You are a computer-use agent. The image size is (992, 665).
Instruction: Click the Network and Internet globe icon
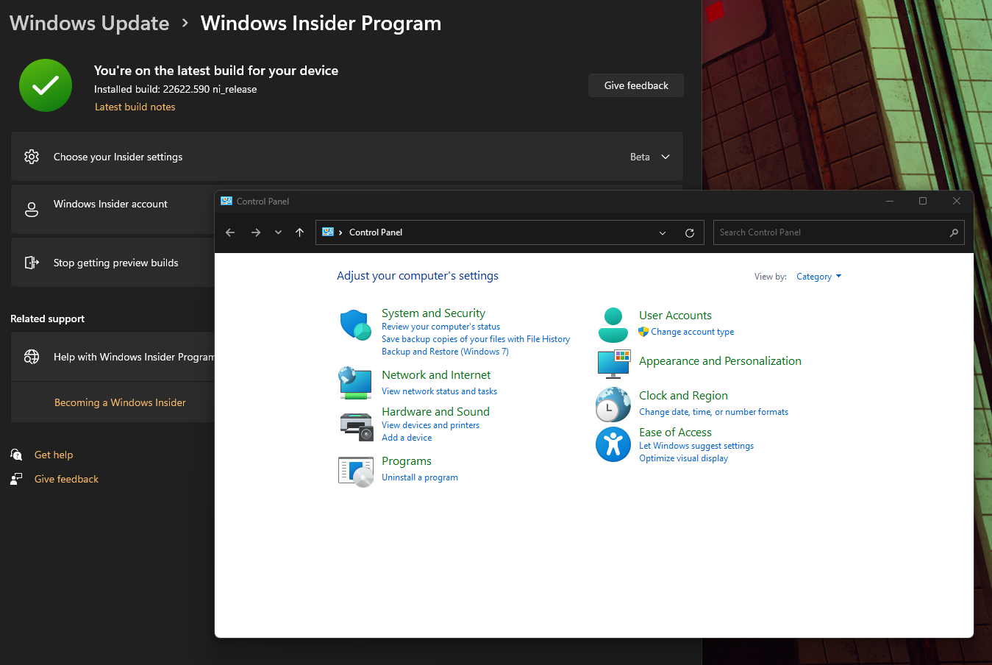click(x=355, y=383)
